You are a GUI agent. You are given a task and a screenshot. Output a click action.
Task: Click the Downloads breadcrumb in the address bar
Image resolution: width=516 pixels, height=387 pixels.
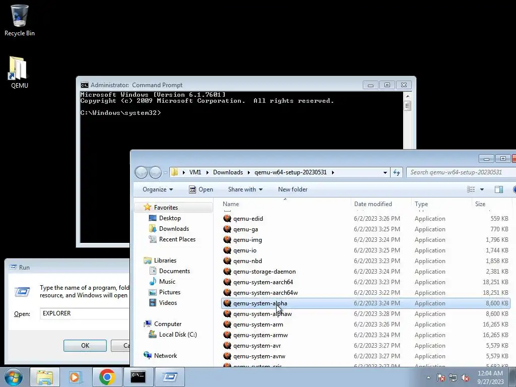point(228,172)
